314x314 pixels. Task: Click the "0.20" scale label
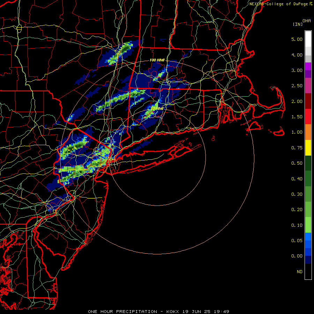(297, 210)
